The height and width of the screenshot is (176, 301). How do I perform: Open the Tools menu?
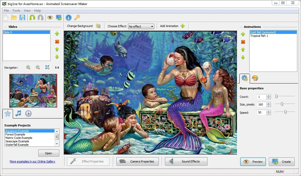16,11
